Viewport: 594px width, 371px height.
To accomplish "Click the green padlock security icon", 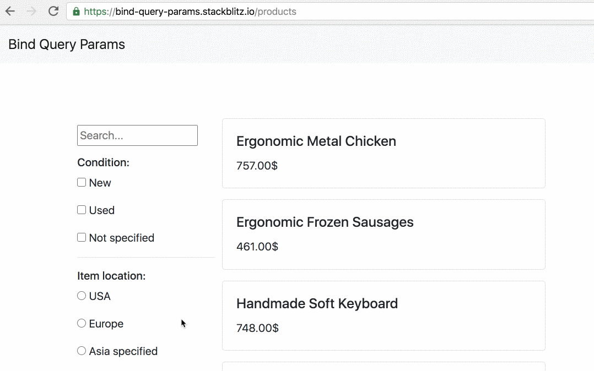I will point(76,11).
